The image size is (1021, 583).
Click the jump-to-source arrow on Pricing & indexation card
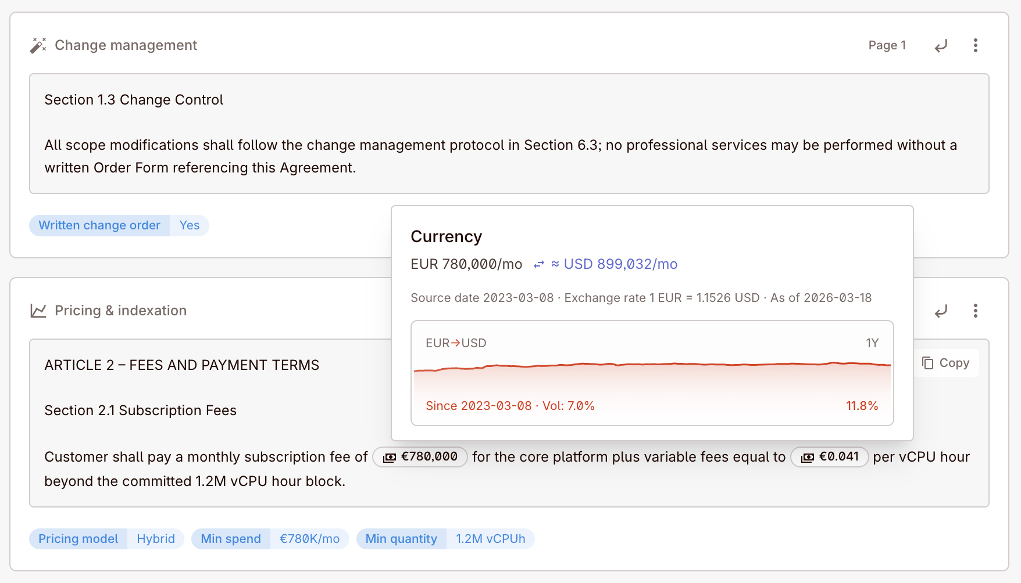click(941, 311)
